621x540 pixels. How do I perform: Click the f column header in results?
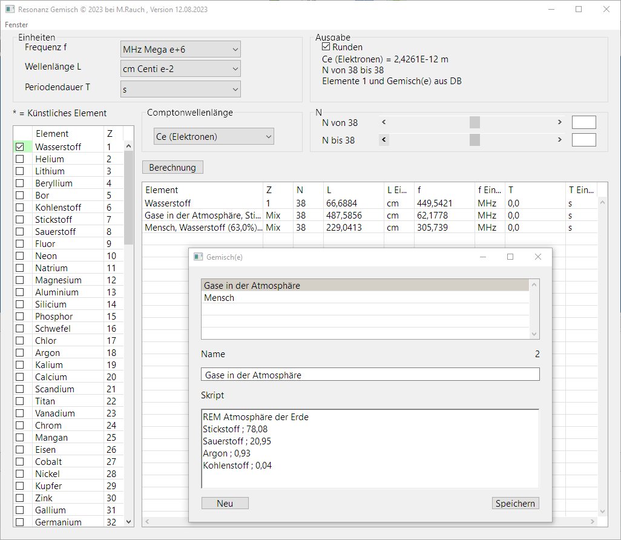tap(444, 190)
